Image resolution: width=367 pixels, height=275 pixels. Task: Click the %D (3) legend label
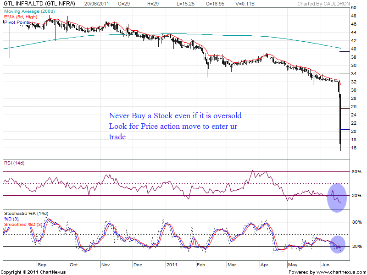13,219
